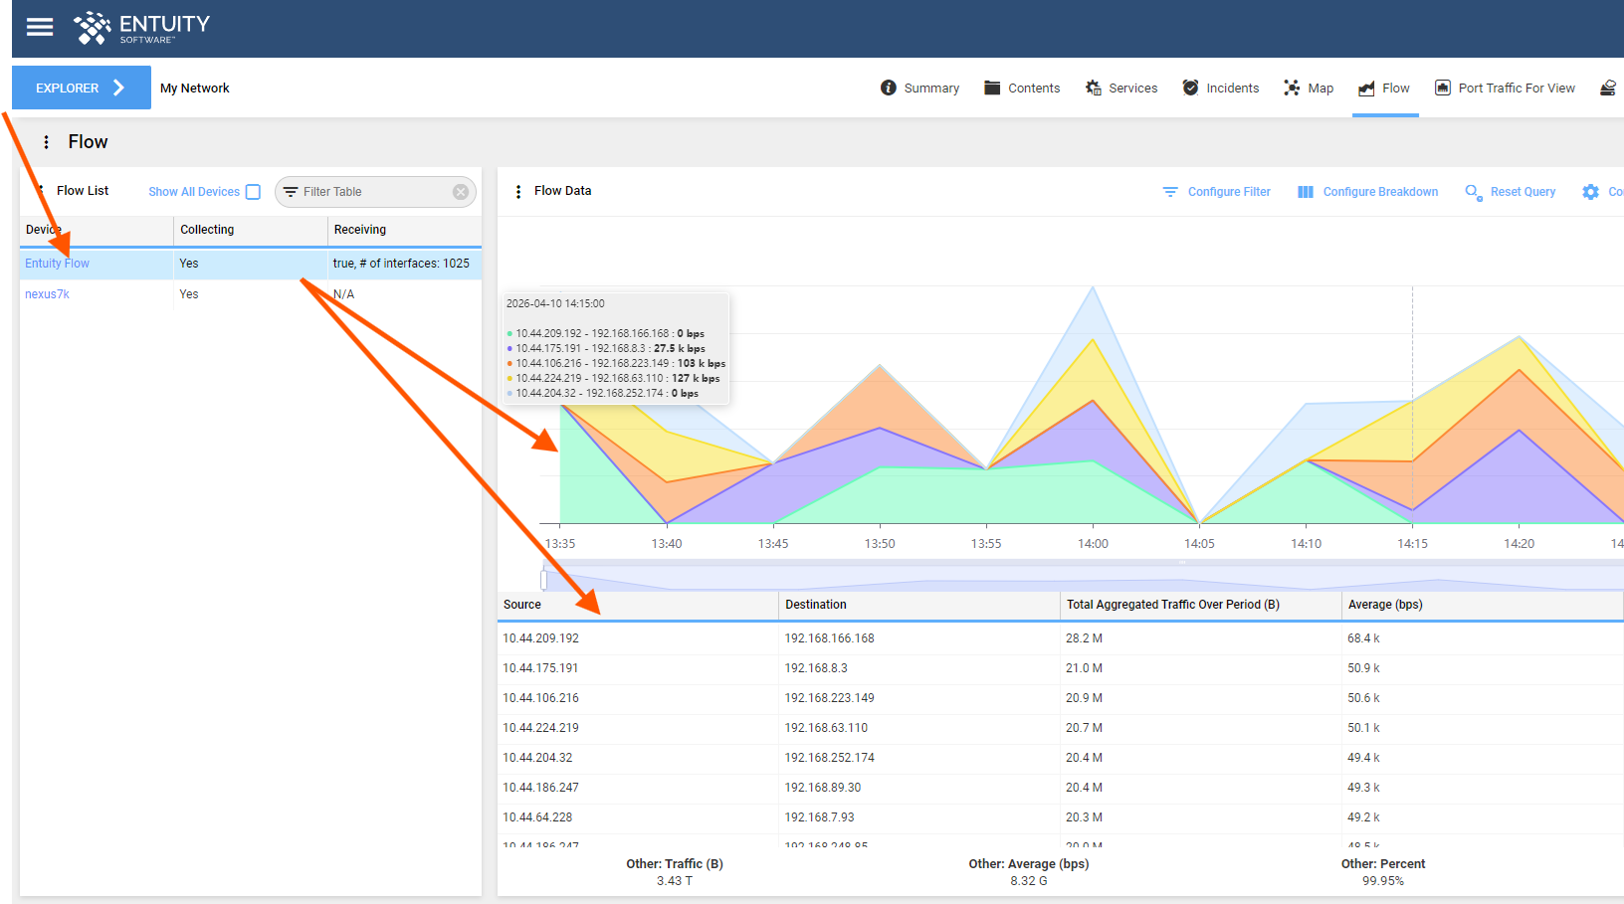Sort by Source column

(638, 605)
